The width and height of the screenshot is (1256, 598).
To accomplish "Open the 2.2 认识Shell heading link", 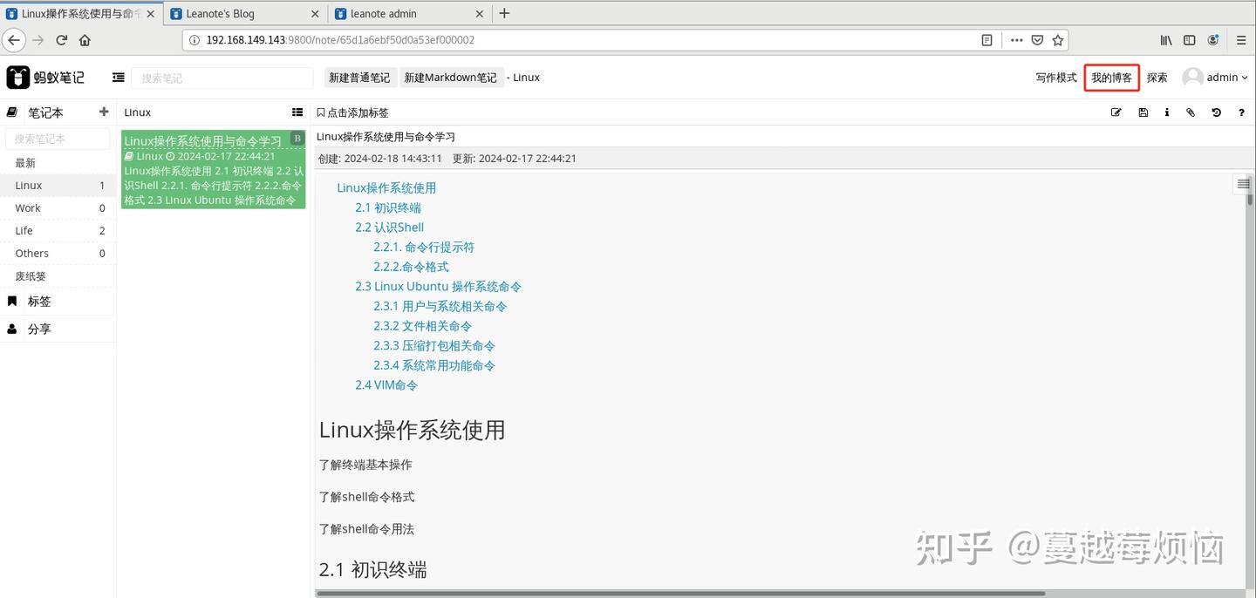I will (x=389, y=227).
